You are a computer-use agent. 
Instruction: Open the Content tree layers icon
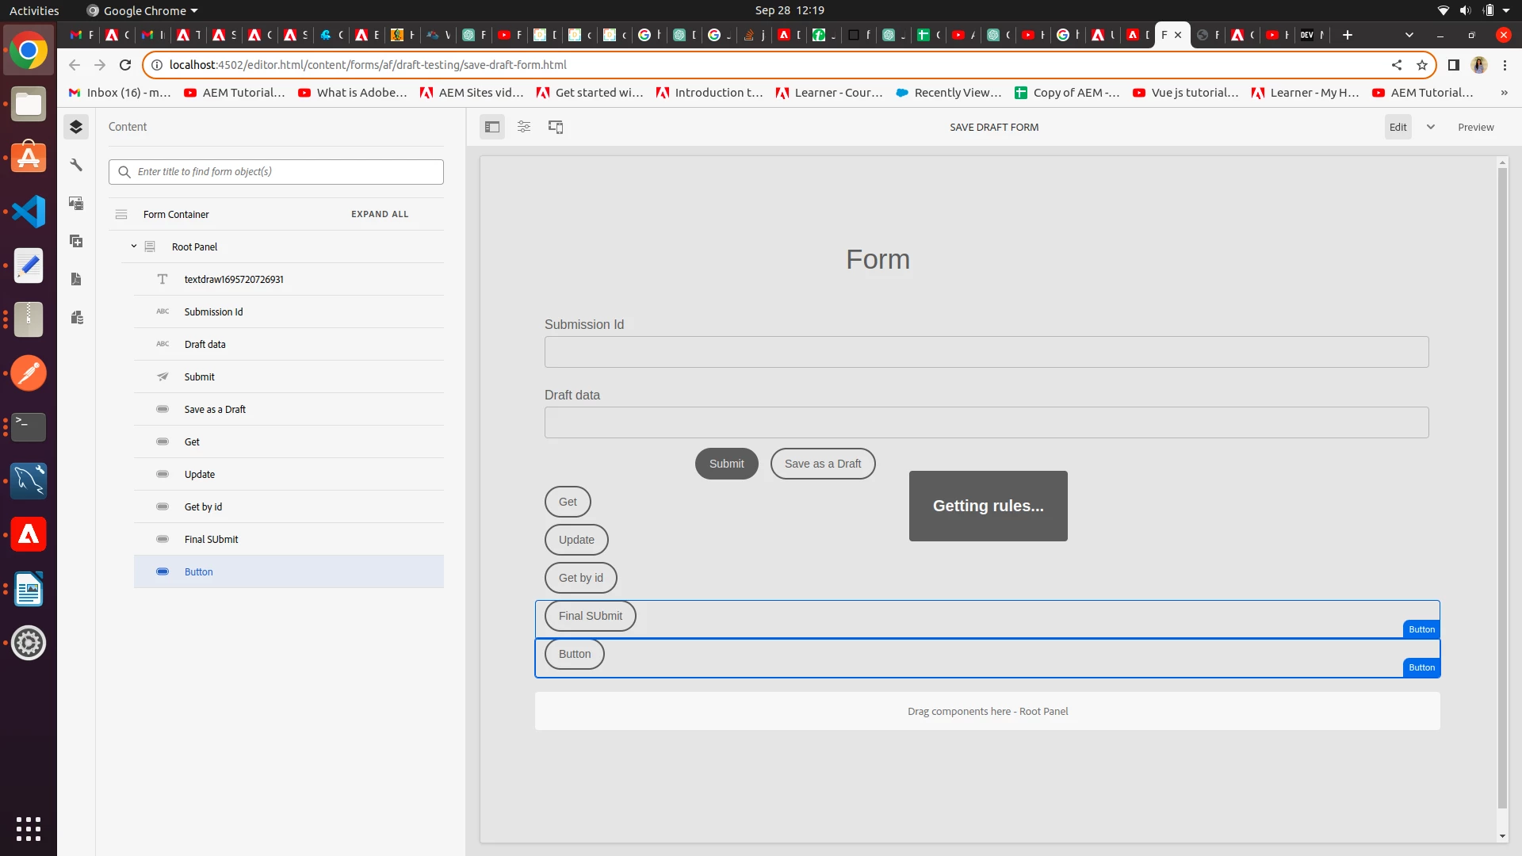coord(76,127)
